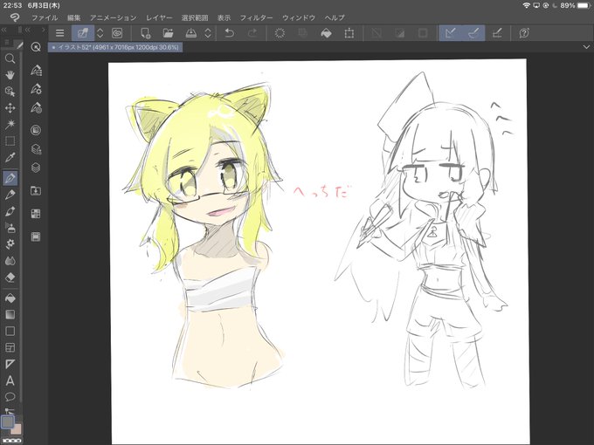The height and width of the screenshot is (445, 594).
Task: Pick the sub pink drawing color swatch
Action: tap(17, 429)
